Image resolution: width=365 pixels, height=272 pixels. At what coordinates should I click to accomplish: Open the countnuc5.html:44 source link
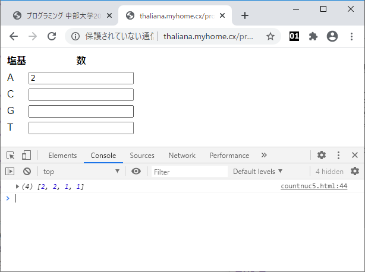[x=314, y=186]
